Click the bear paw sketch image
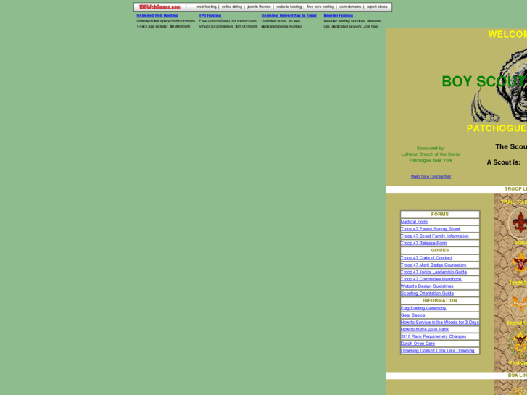 coord(499,84)
